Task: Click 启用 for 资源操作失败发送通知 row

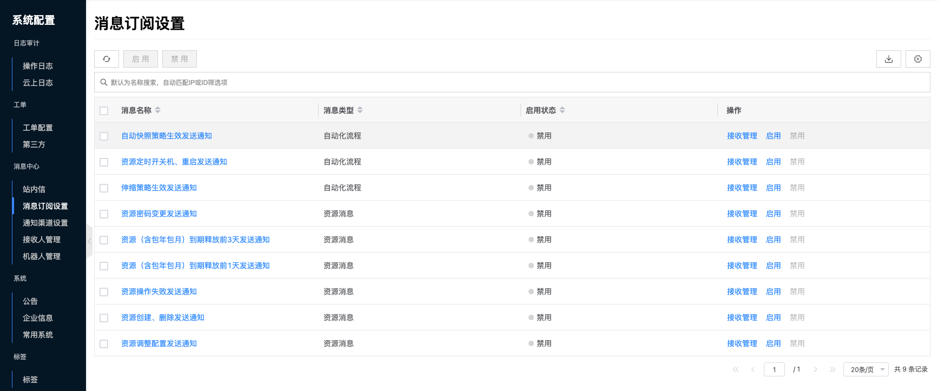Action: click(x=773, y=291)
